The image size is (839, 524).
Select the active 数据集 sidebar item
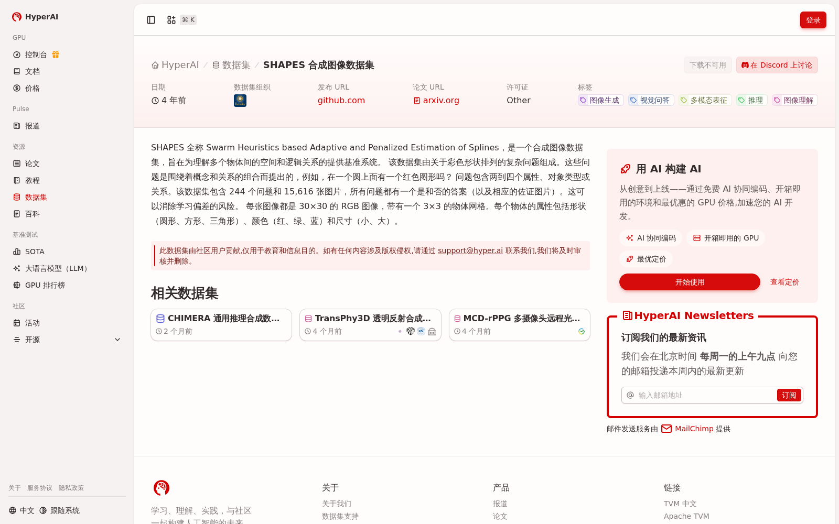pyautogui.click(x=67, y=197)
